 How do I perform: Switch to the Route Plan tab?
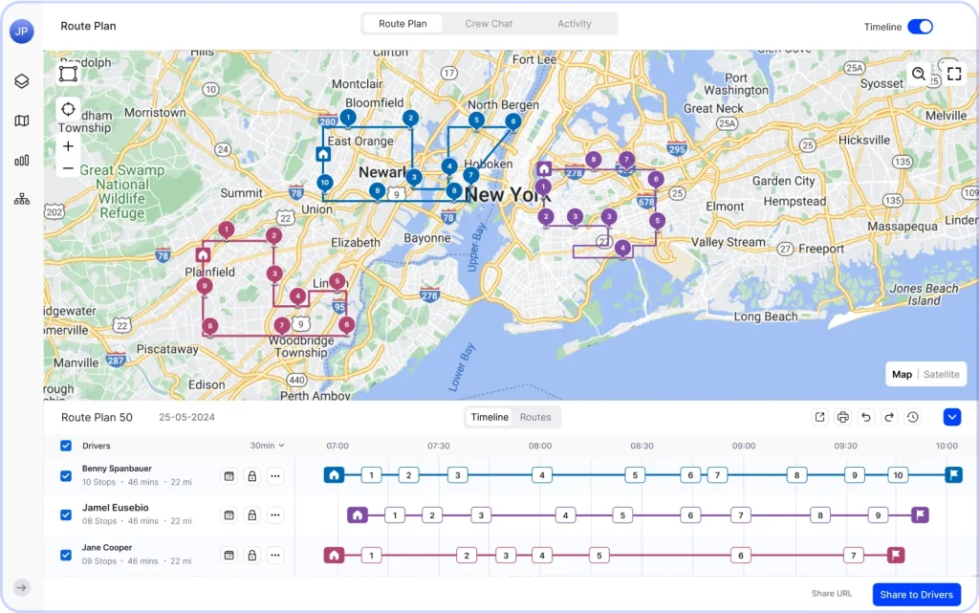(x=402, y=24)
